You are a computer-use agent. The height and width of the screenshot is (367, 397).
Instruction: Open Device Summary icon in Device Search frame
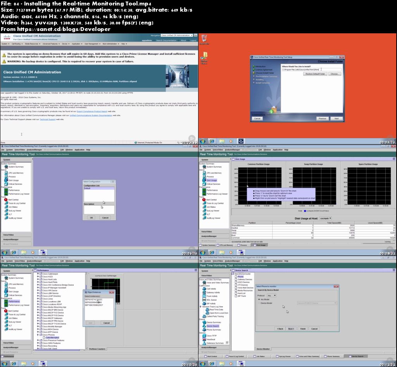coord(204,322)
